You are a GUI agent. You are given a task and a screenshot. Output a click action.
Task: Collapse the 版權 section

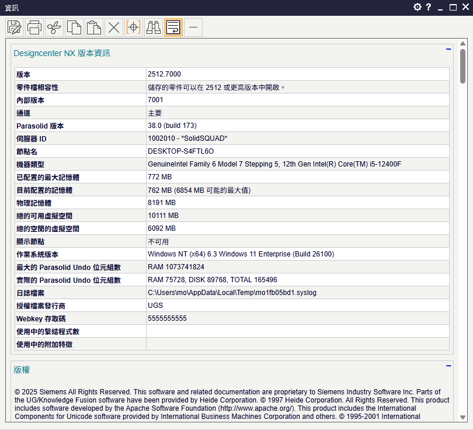pos(448,366)
